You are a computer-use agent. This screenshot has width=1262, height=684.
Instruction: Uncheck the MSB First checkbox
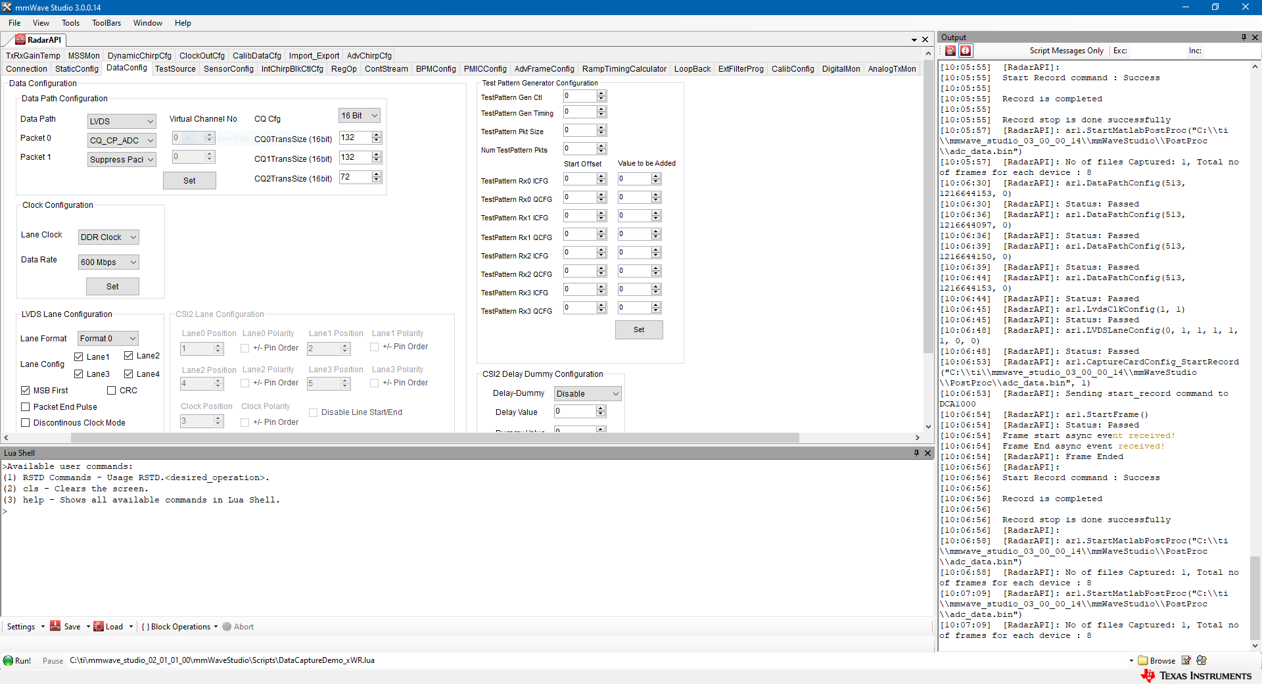pyautogui.click(x=26, y=390)
